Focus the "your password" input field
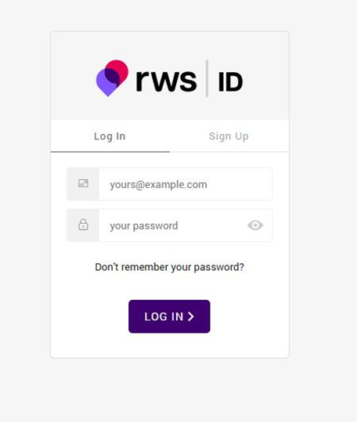 pos(172,225)
